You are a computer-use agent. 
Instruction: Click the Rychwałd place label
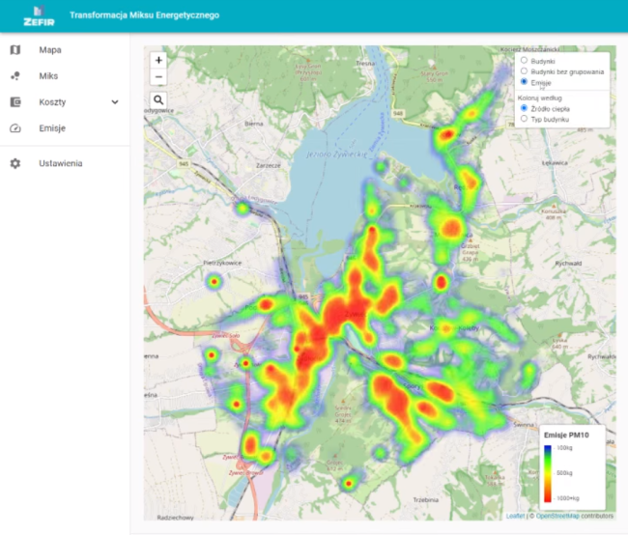pos(568,263)
